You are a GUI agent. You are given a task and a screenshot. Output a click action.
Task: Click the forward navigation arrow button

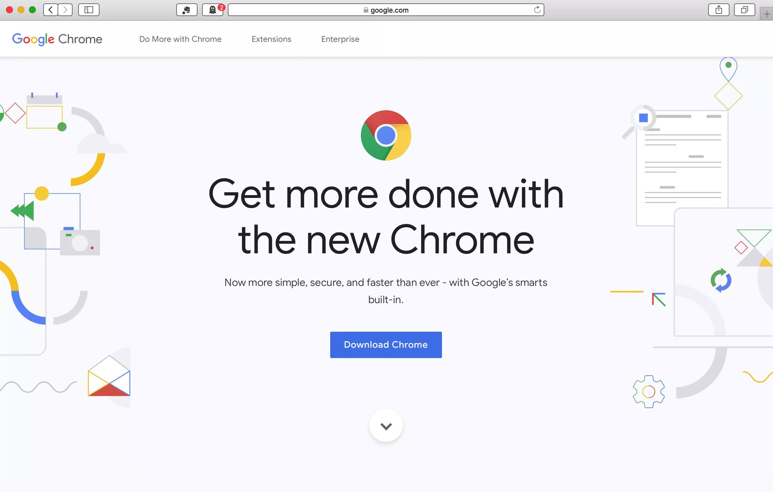click(x=66, y=9)
